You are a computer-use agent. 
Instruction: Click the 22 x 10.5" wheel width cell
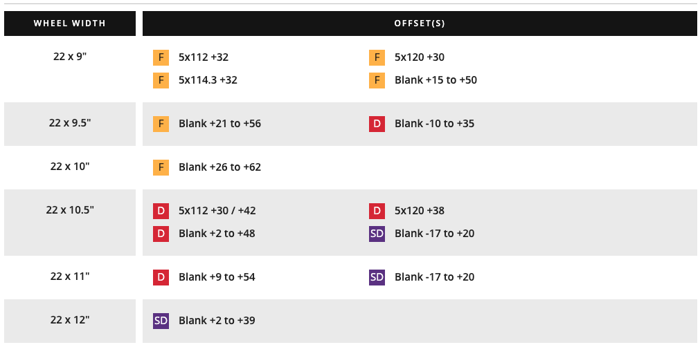70,223
